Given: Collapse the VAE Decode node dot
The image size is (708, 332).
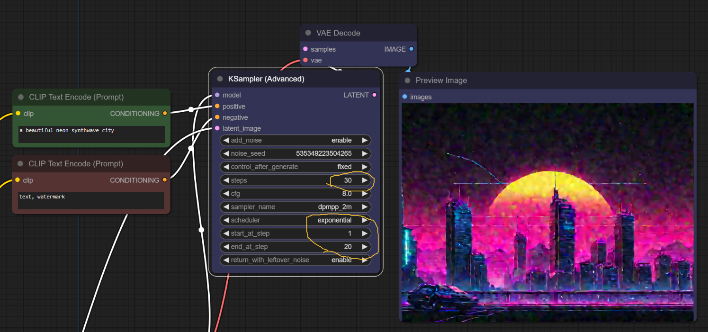Looking at the screenshot, I should pyautogui.click(x=308, y=33).
